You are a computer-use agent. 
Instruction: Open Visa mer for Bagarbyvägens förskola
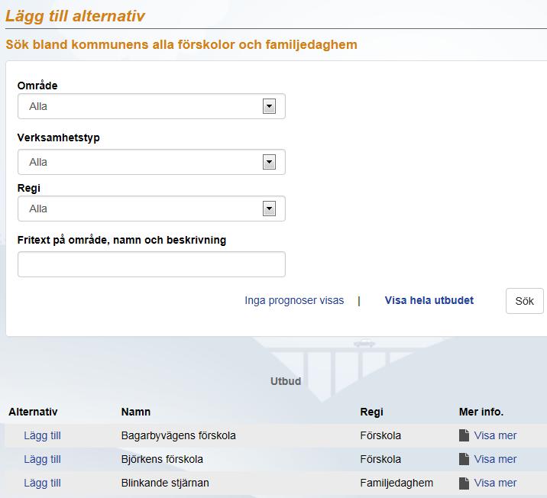495,435
